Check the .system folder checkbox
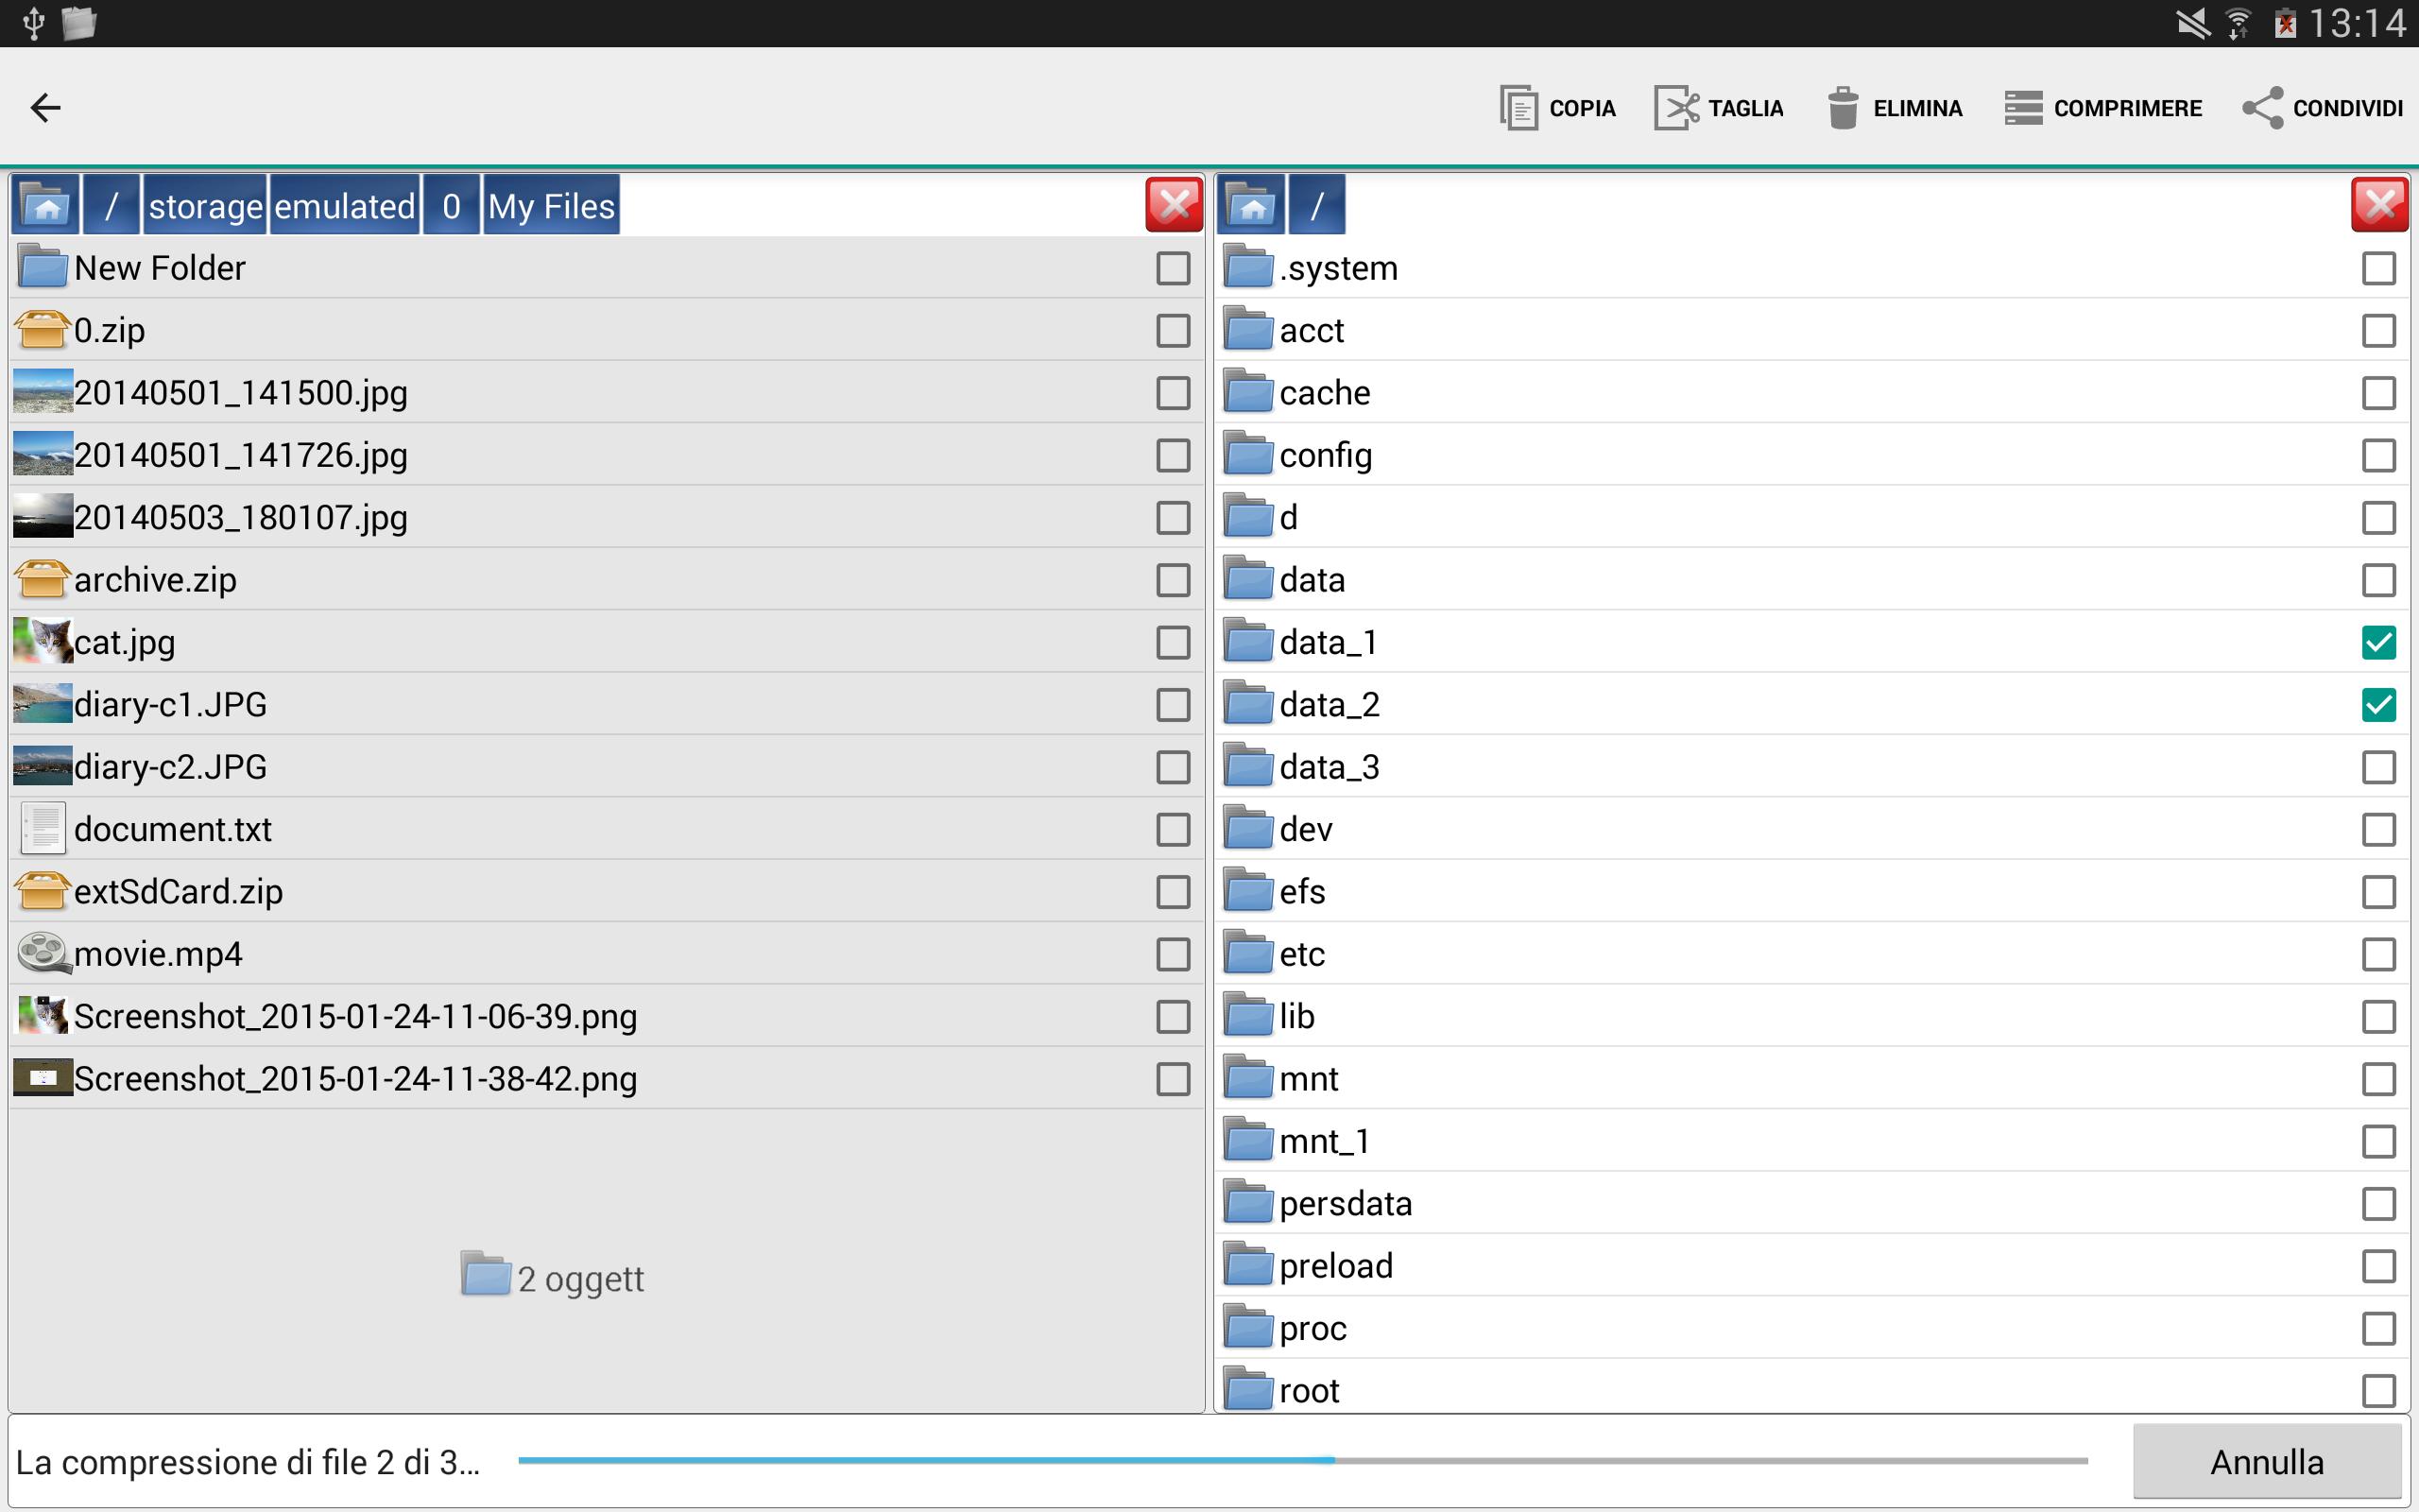 click(2378, 268)
